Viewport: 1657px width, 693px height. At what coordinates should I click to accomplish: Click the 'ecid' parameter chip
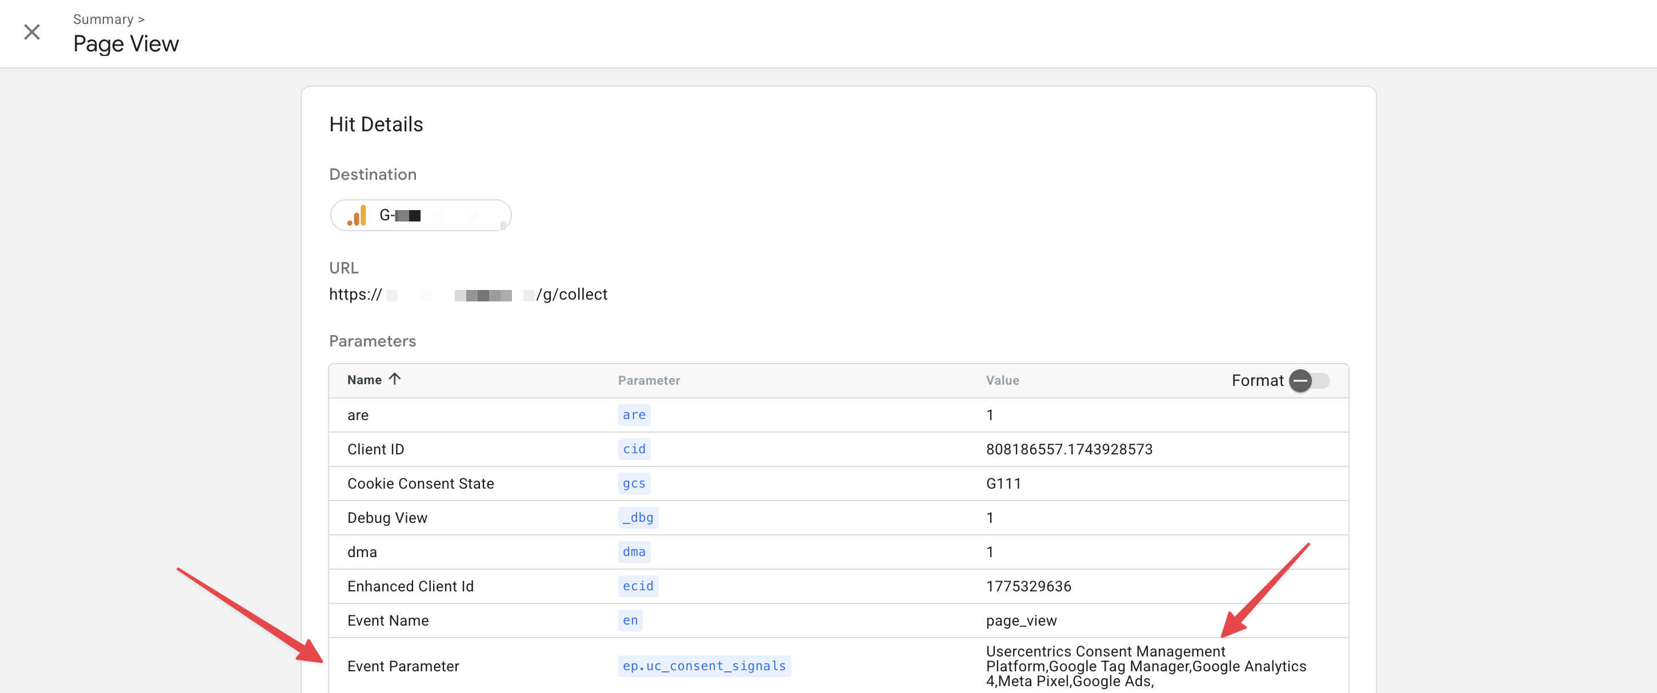tap(638, 586)
